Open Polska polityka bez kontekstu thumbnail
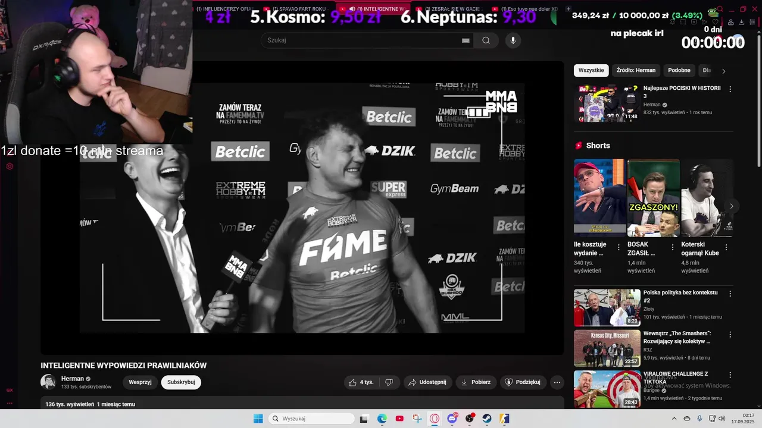 coord(607,307)
